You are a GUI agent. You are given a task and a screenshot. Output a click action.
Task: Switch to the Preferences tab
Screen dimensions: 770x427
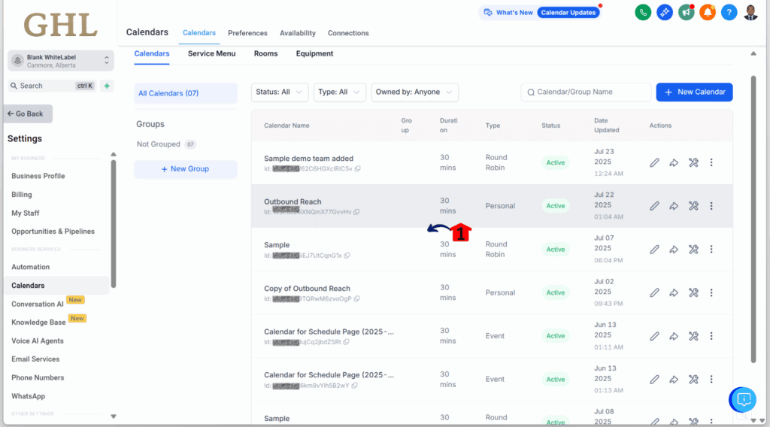[x=247, y=33]
